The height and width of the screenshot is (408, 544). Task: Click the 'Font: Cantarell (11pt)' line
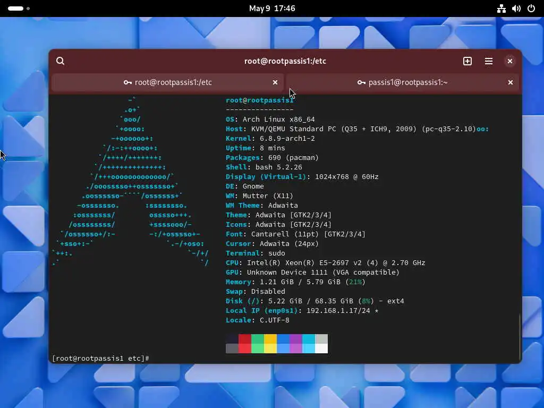pyautogui.click(x=295, y=234)
